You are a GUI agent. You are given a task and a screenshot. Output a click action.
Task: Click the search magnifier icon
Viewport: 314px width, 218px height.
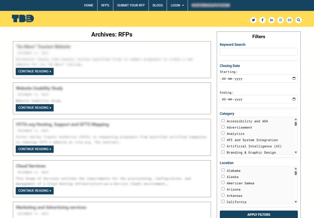coord(298,20)
